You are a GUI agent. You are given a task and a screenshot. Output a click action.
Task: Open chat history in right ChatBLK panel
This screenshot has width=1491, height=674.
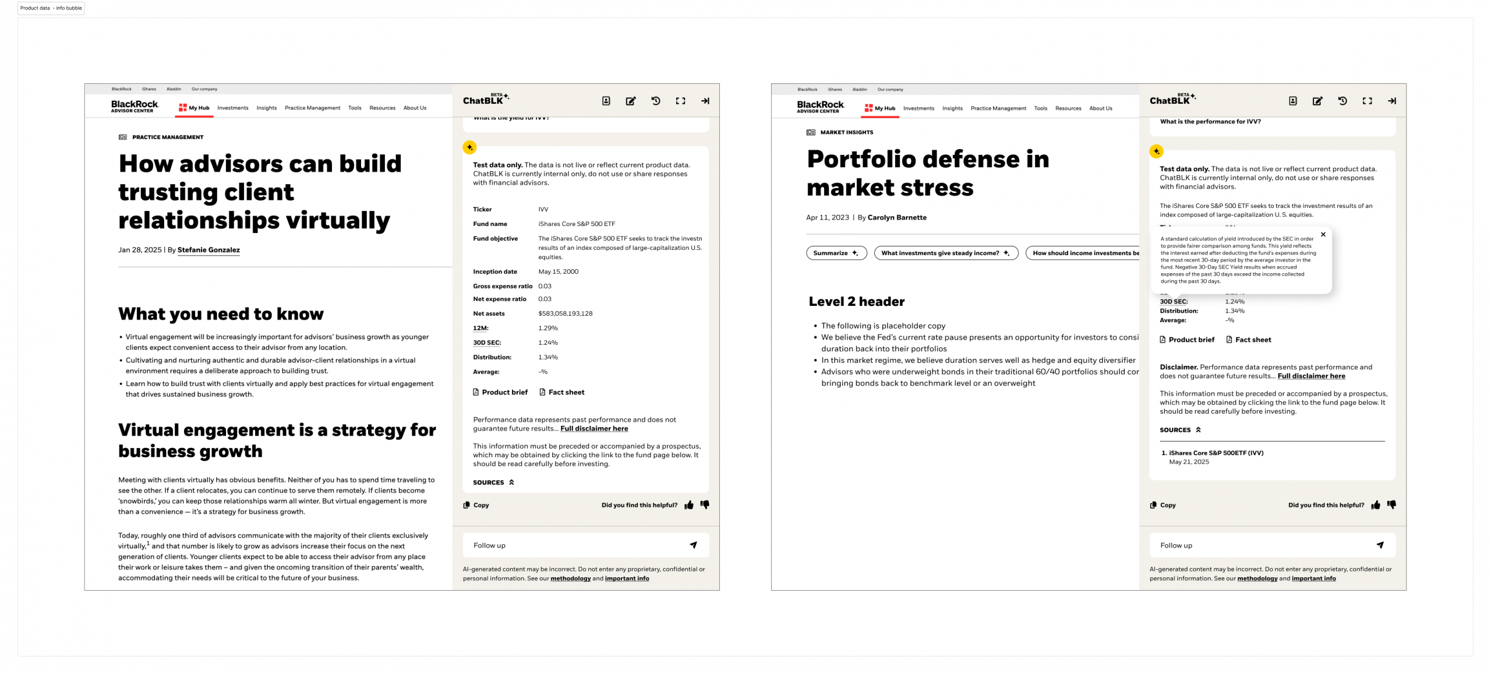click(x=1342, y=101)
